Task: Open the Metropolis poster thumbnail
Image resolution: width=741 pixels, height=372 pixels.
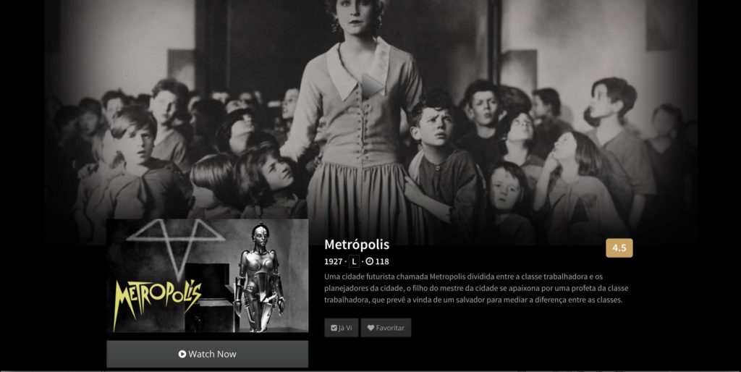Action: pos(208,276)
